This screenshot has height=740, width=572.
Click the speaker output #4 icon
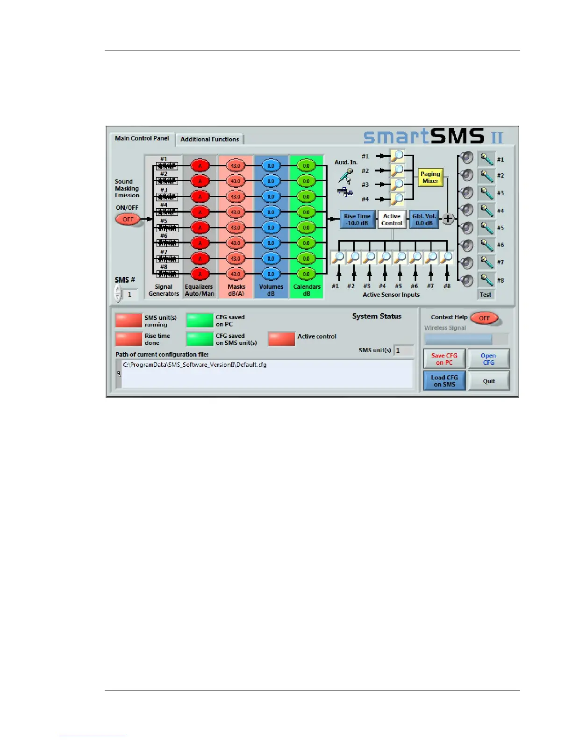click(466, 210)
